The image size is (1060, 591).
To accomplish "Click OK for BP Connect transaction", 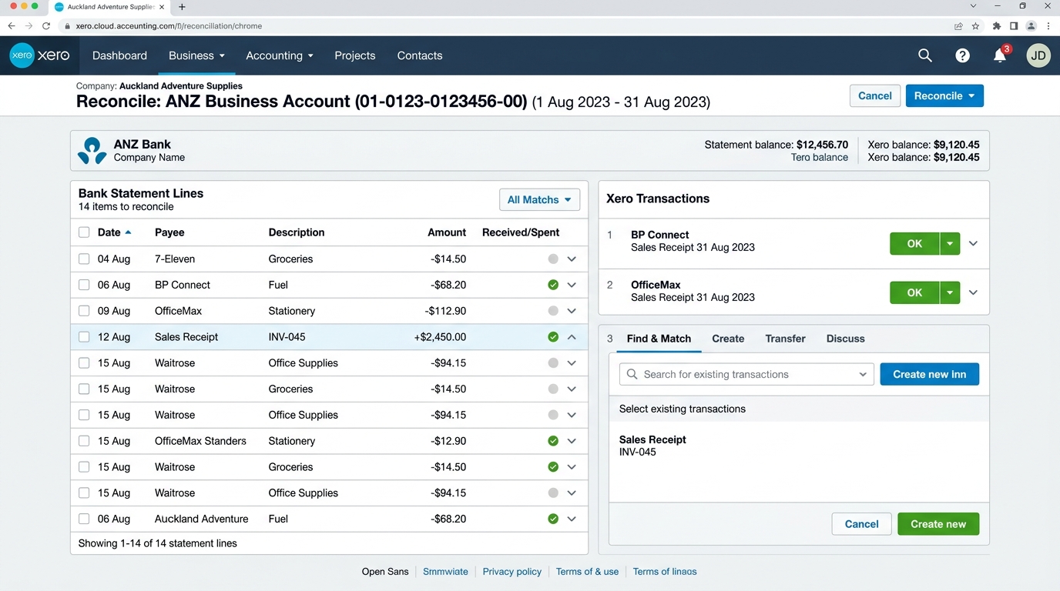I will coord(914,243).
